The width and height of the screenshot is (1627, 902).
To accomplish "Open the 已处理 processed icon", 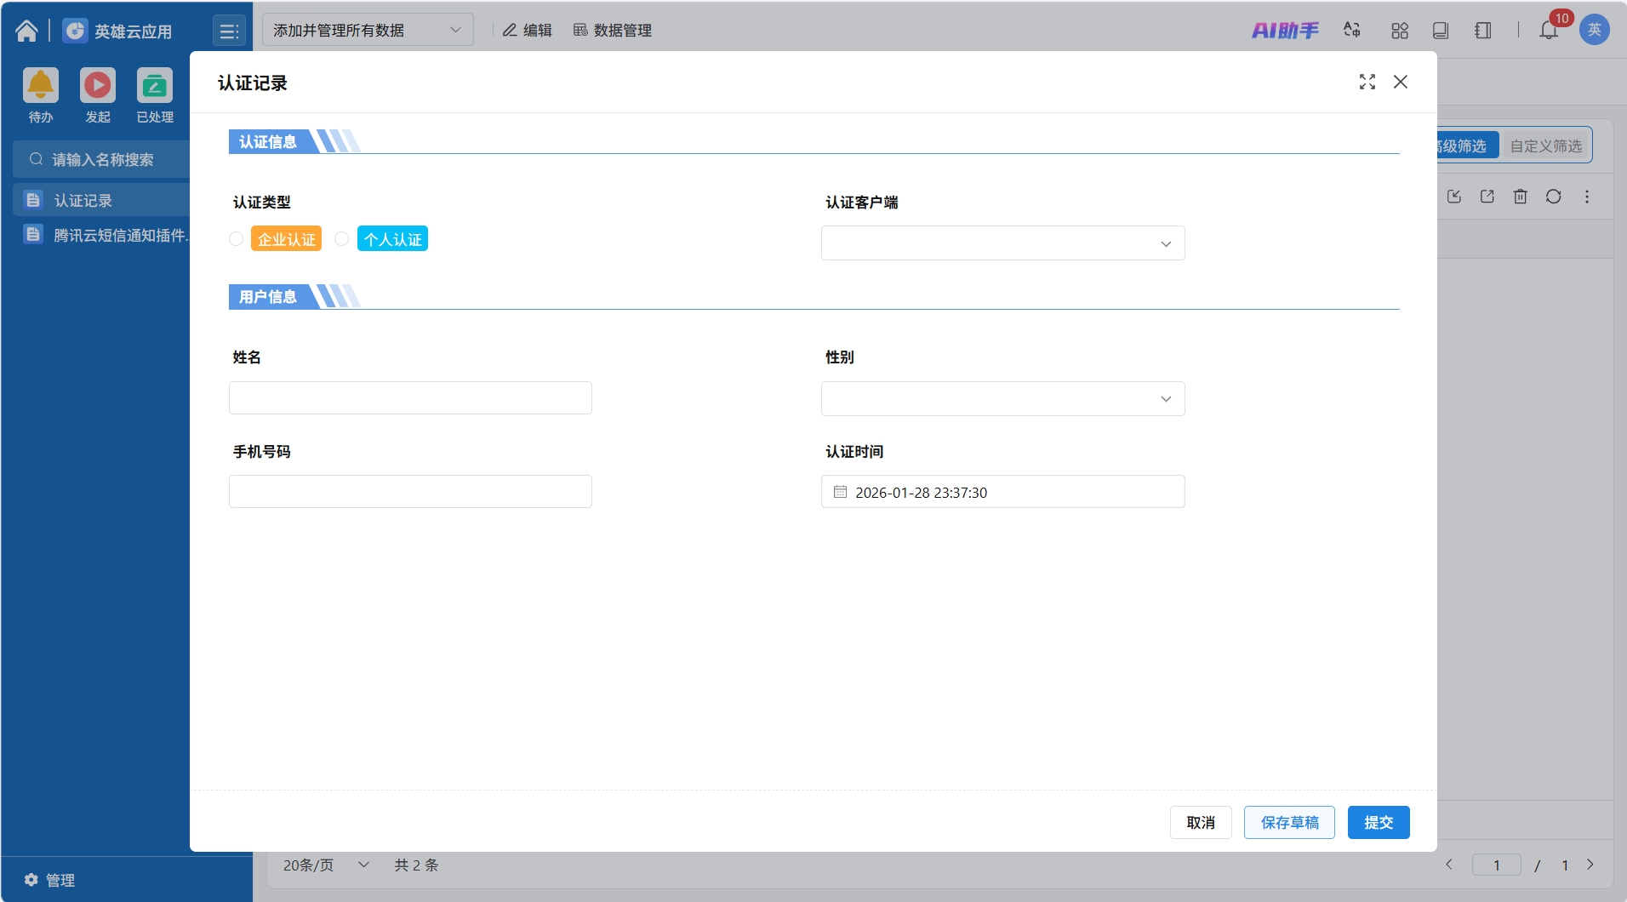I will (x=155, y=86).
